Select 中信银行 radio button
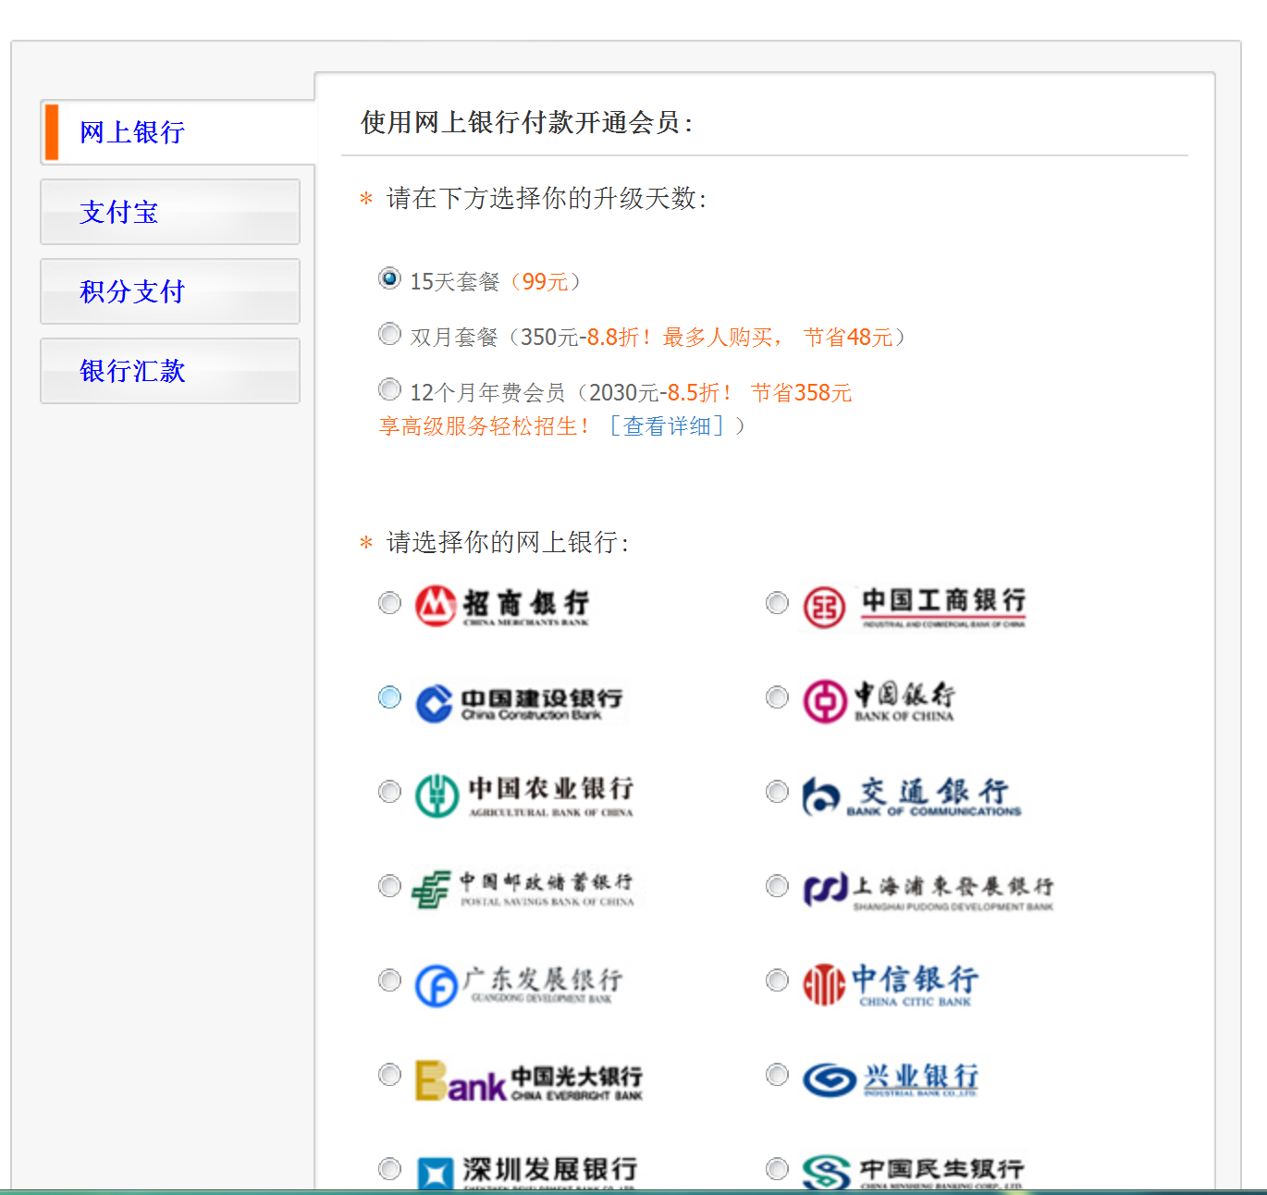The width and height of the screenshot is (1267, 1195). click(x=777, y=980)
